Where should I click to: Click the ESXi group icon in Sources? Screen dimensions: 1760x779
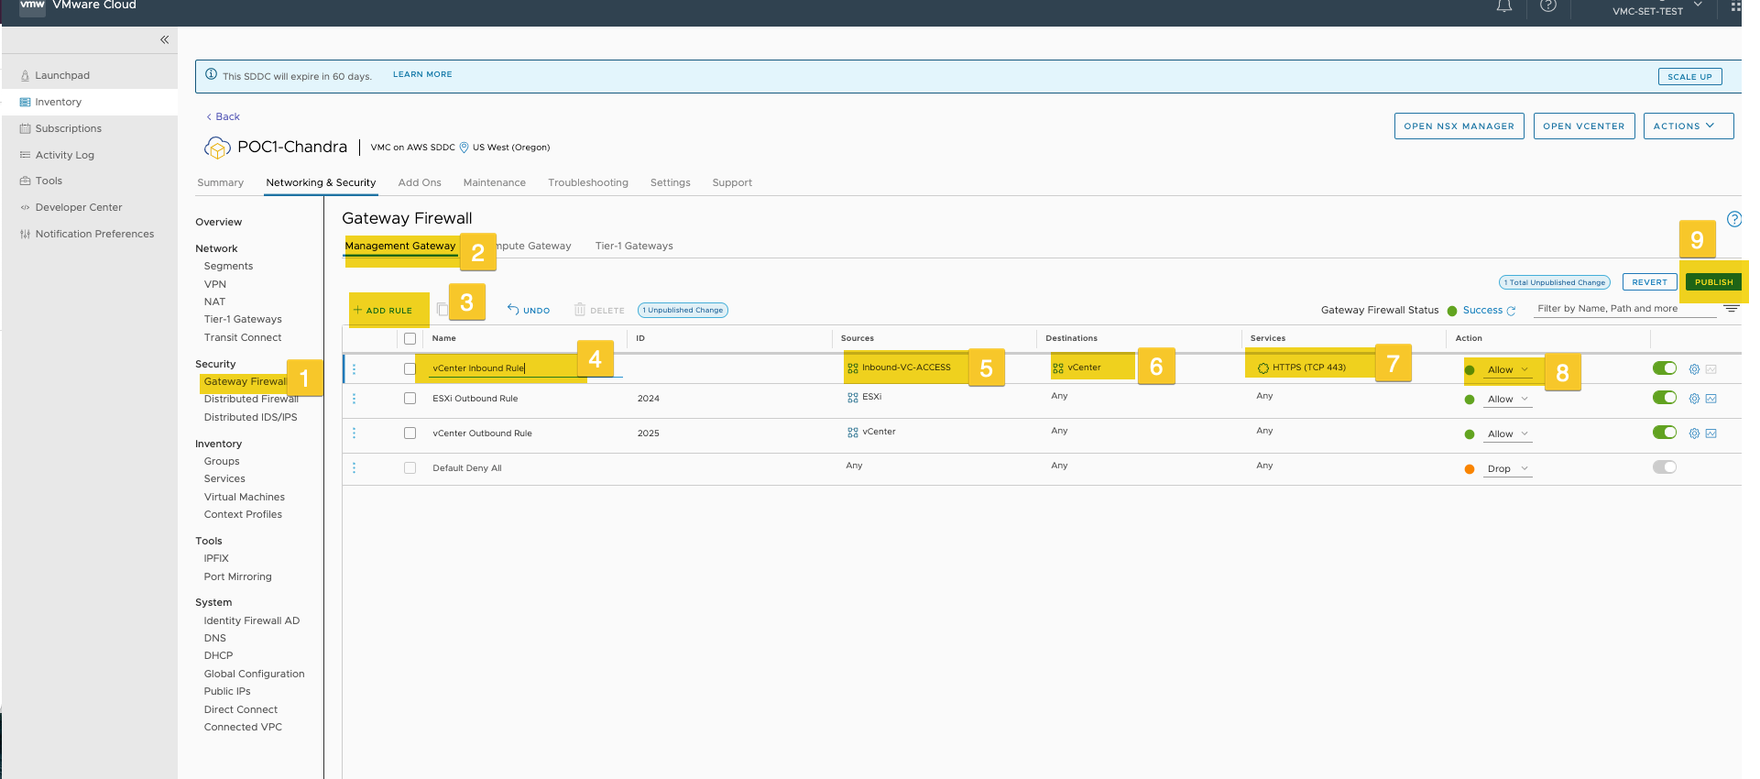(x=853, y=397)
